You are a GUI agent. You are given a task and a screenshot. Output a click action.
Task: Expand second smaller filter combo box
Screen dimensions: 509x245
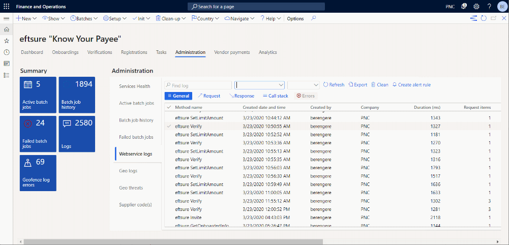click(x=316, y=85)
